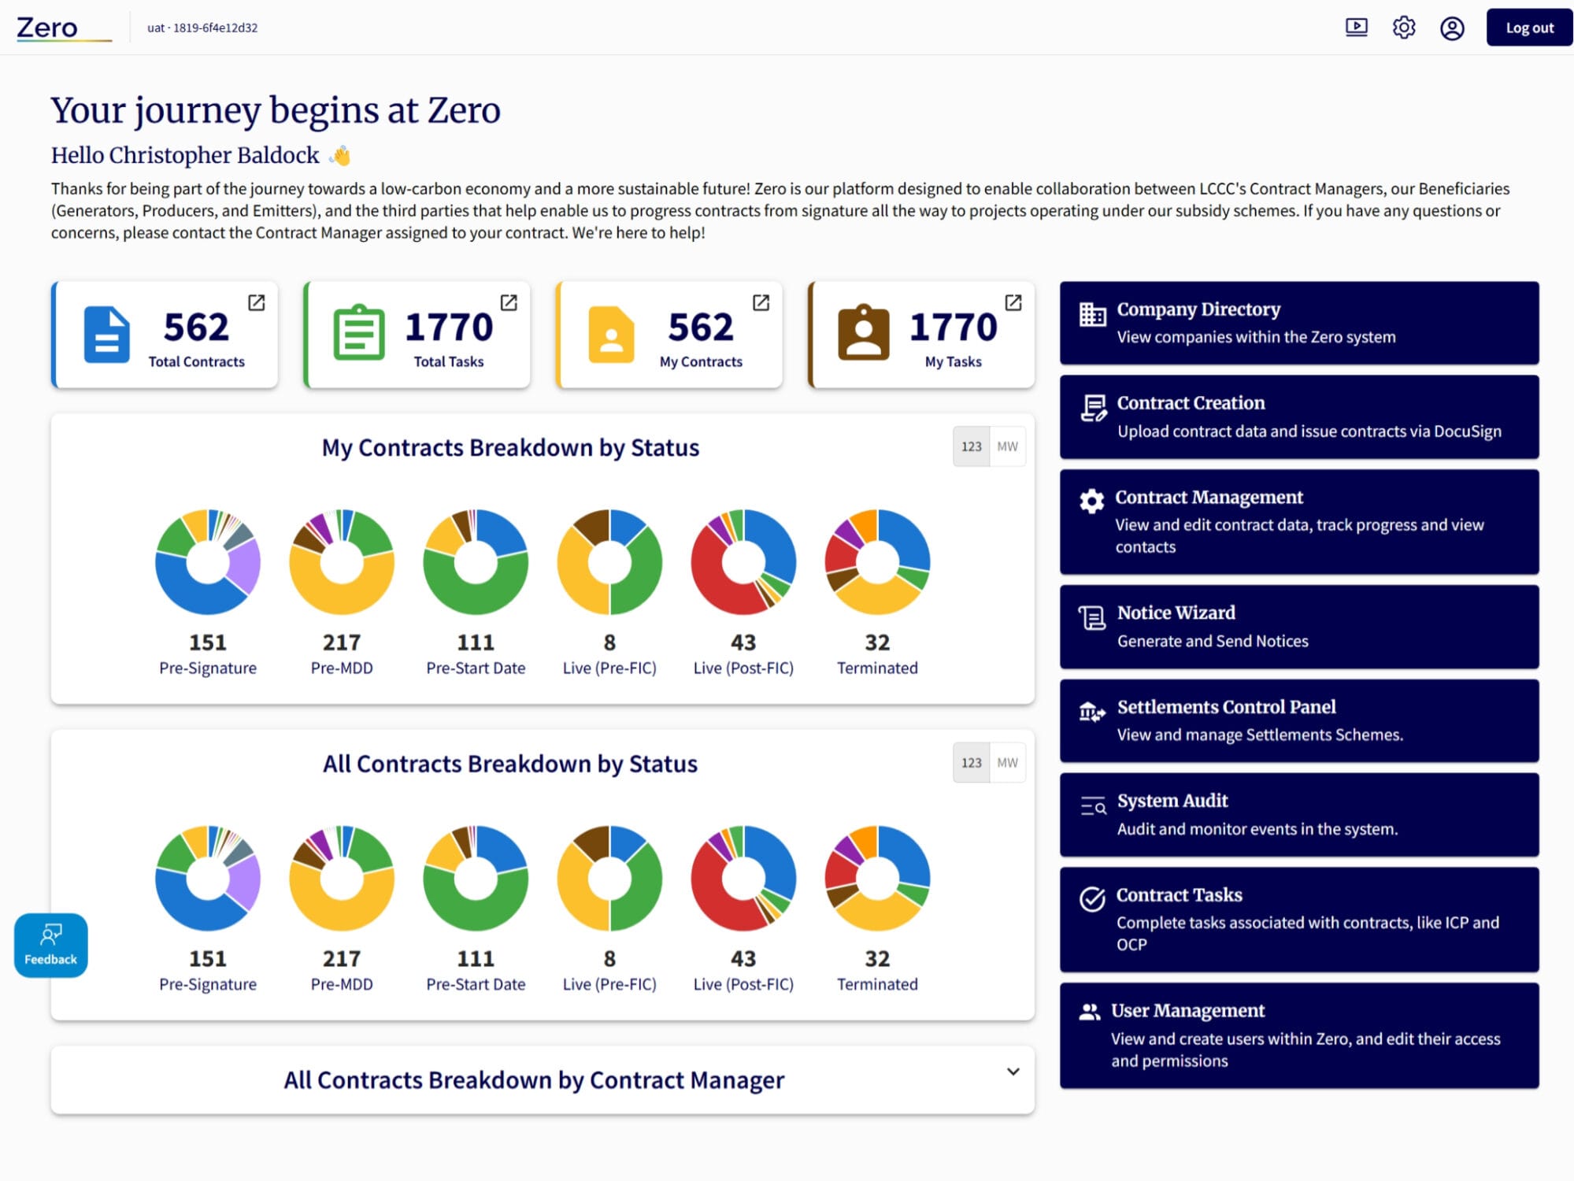This screenshot has width=1574, height=1181.
Task: Open the Settlements Control Panel tile
Action: tap(1298, 720)
